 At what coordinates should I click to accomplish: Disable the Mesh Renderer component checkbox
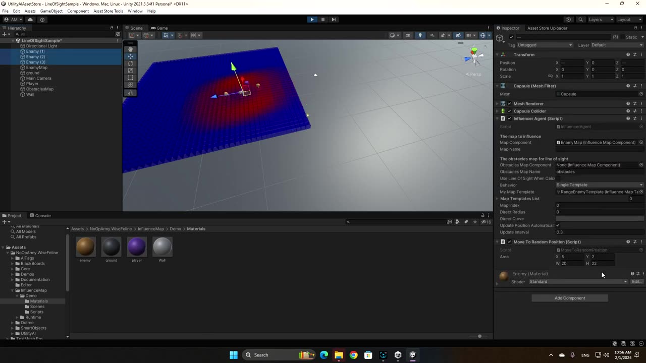click(509, 104)
